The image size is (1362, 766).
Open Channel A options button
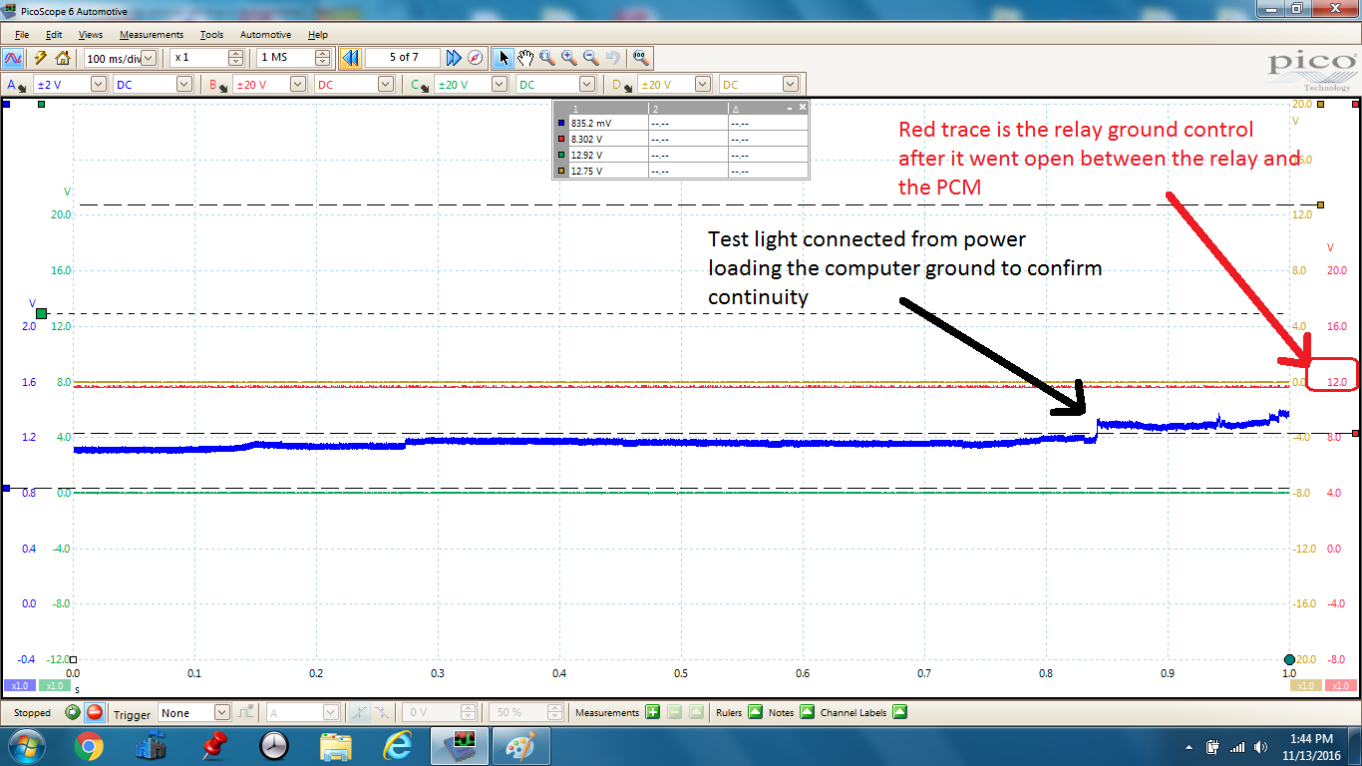click(x=18, y=85)
